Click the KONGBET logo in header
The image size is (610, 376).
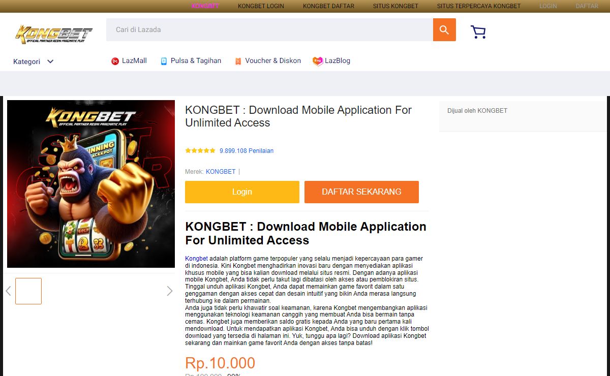coord(54,34)
